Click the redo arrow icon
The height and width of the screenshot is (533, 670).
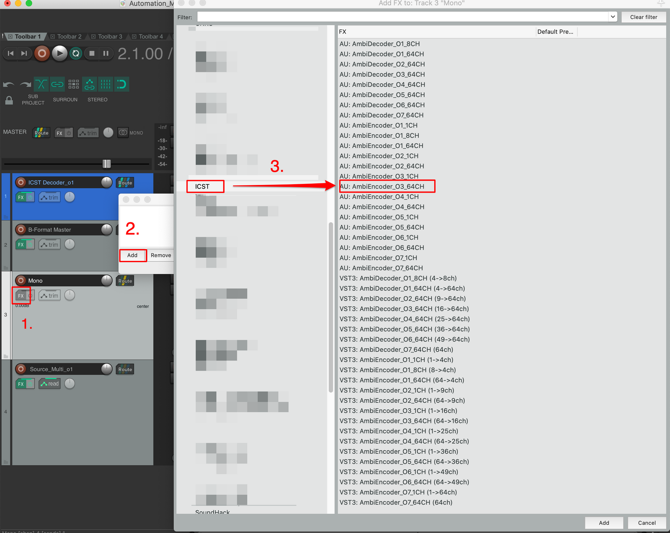[x=25, y=85]
